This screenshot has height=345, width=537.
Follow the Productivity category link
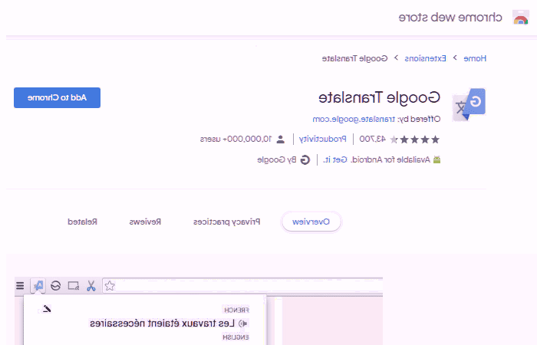(322, 140)
